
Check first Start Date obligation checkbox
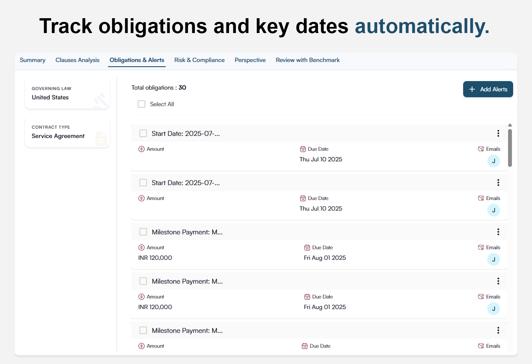point(143,133)
